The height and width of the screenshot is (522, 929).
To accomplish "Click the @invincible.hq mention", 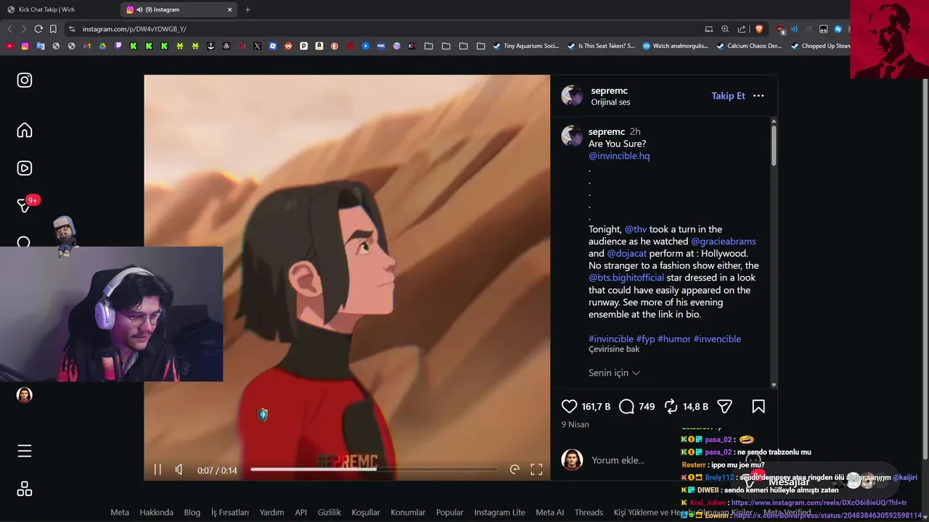I will [x=619, y=156].
